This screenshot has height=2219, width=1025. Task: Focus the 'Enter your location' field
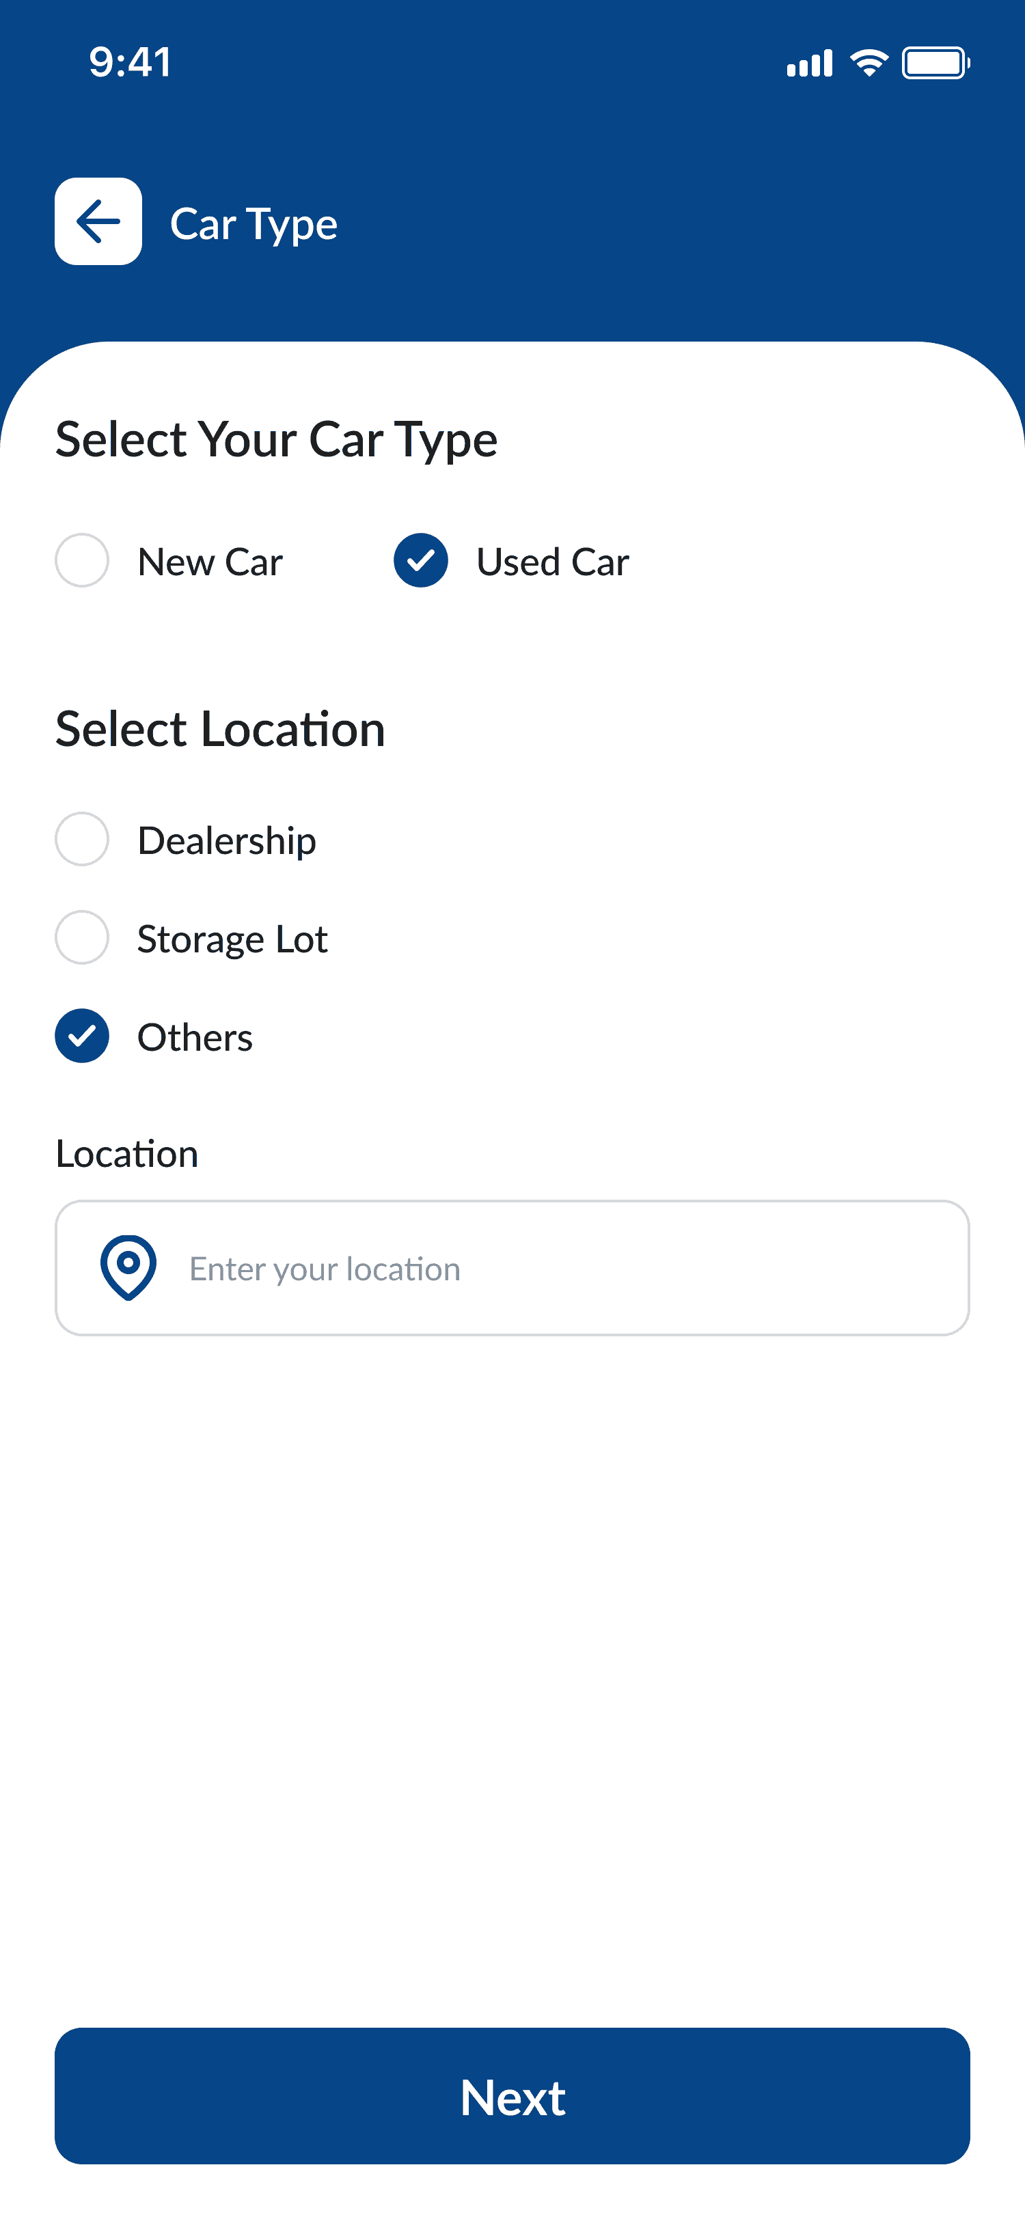pyautogui.click(x=569, y=1268)
